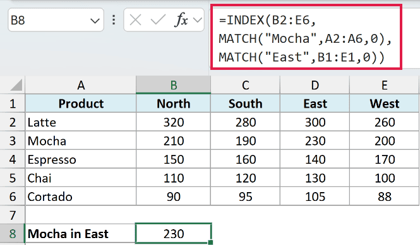
Task: Select the Latte cell
Action: click(81, 122)
